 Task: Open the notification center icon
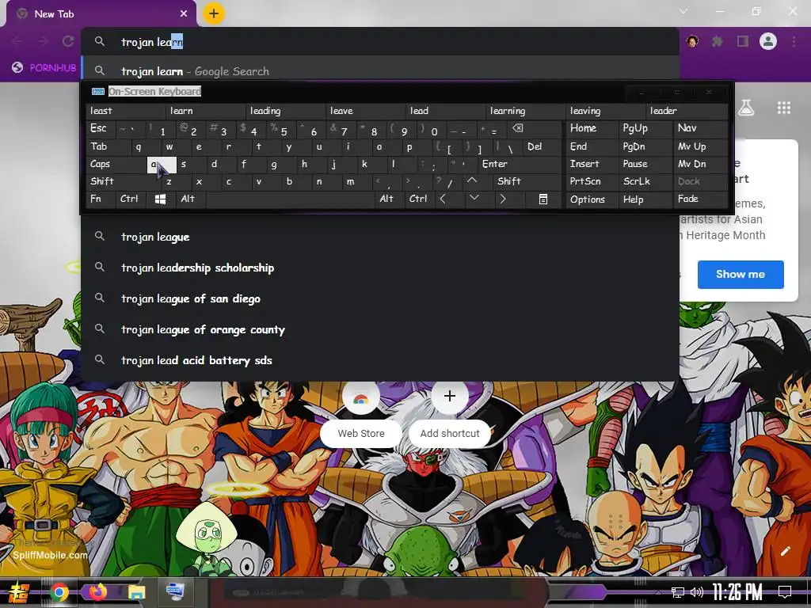click(785, 592)
